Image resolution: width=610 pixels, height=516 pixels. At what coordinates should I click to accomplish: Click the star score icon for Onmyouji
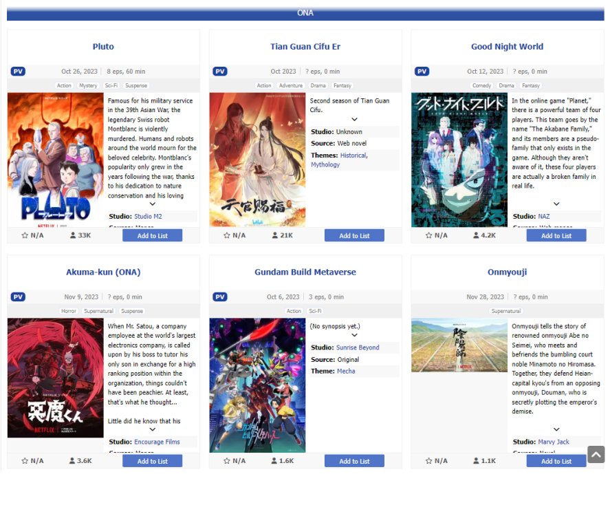pos(428,461)
